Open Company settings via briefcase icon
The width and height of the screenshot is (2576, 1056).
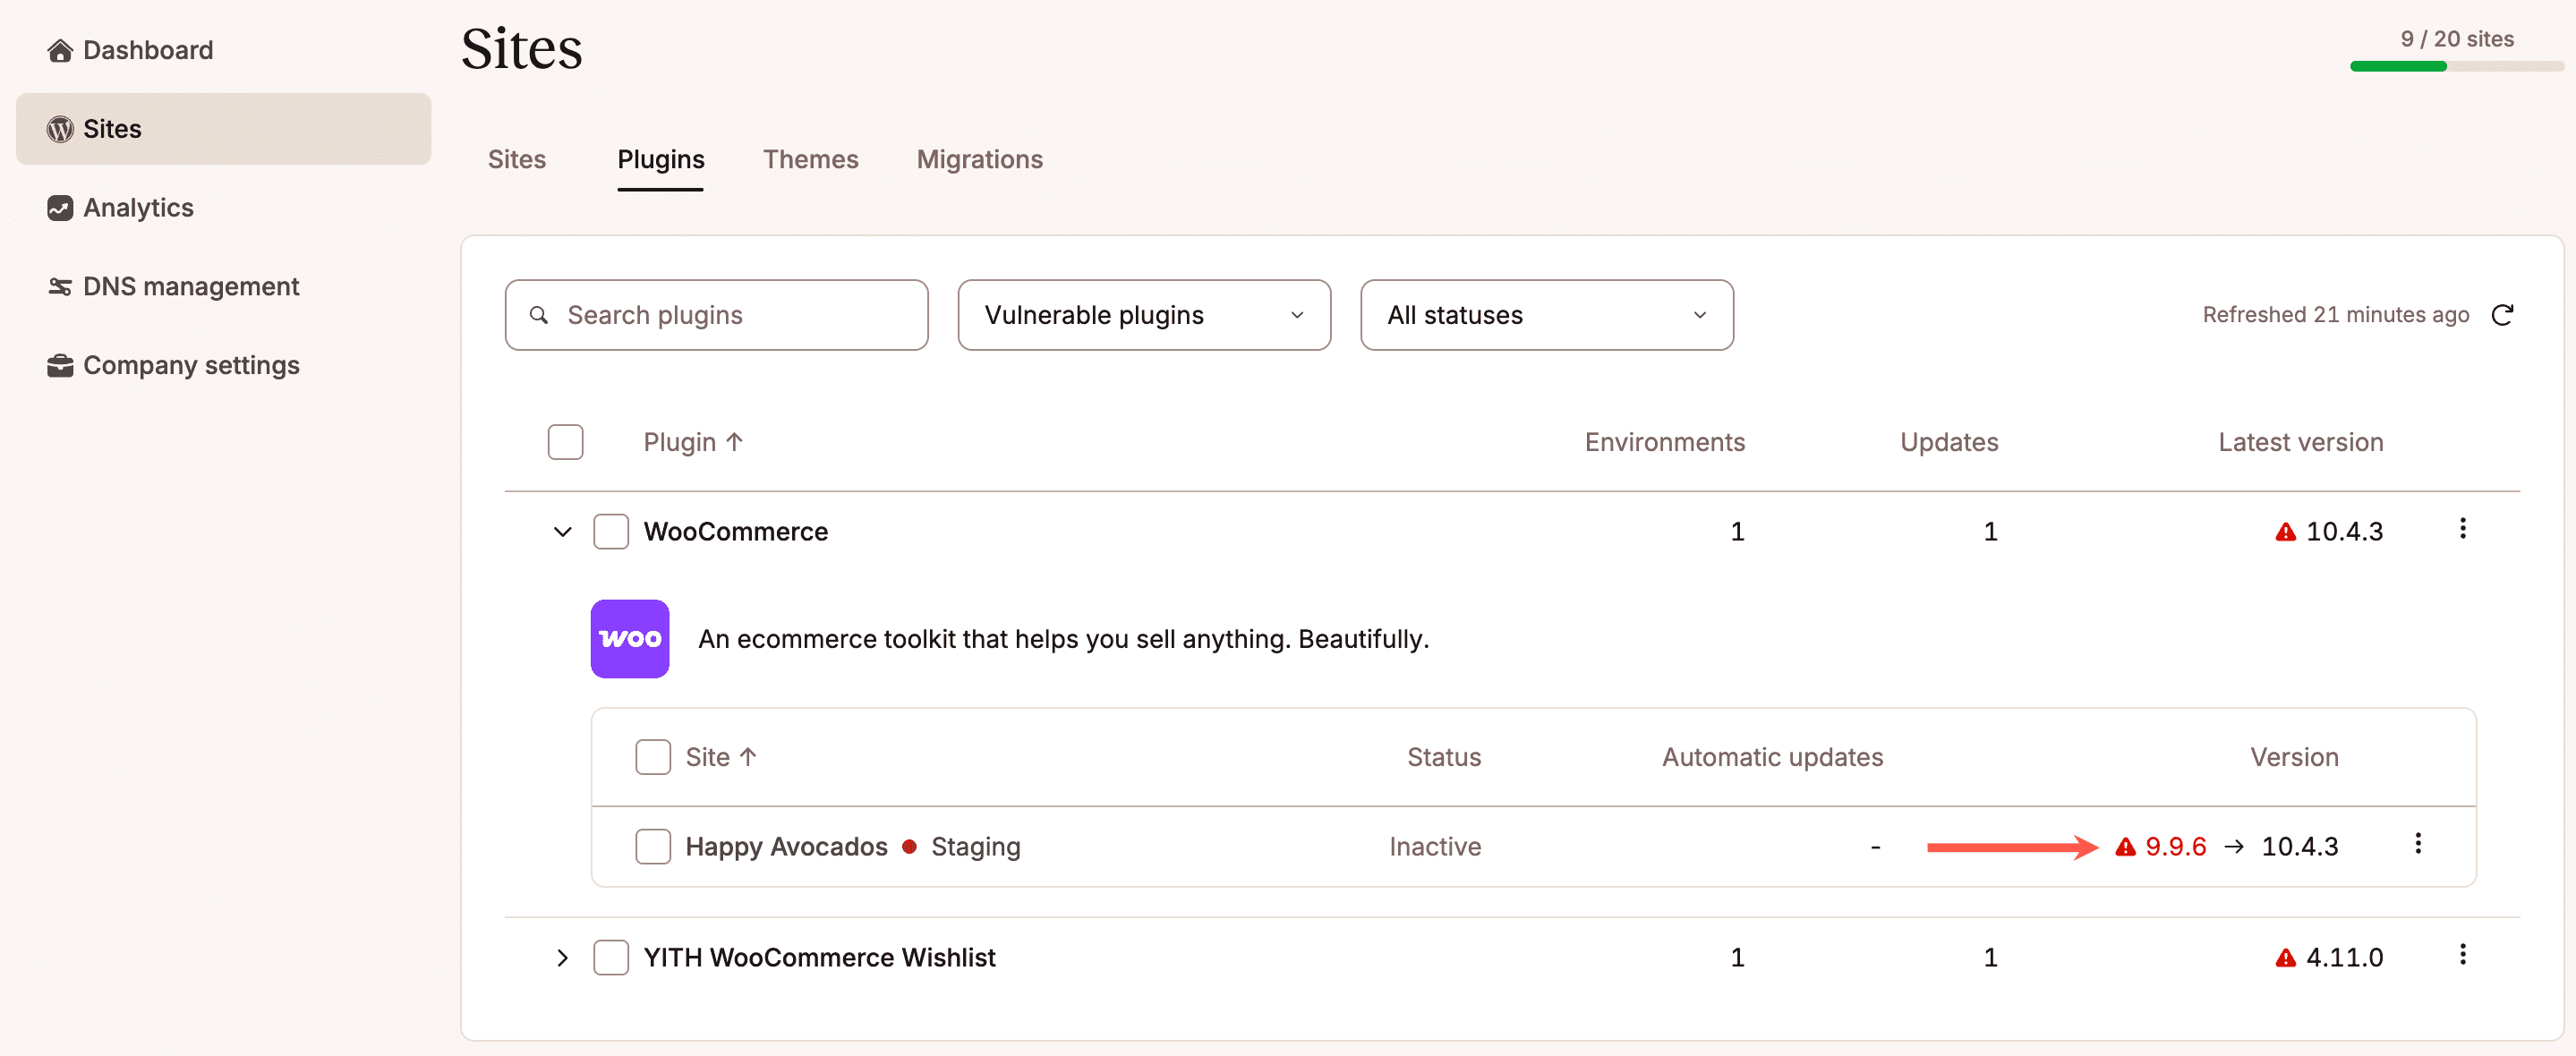[x=59, y=365]
